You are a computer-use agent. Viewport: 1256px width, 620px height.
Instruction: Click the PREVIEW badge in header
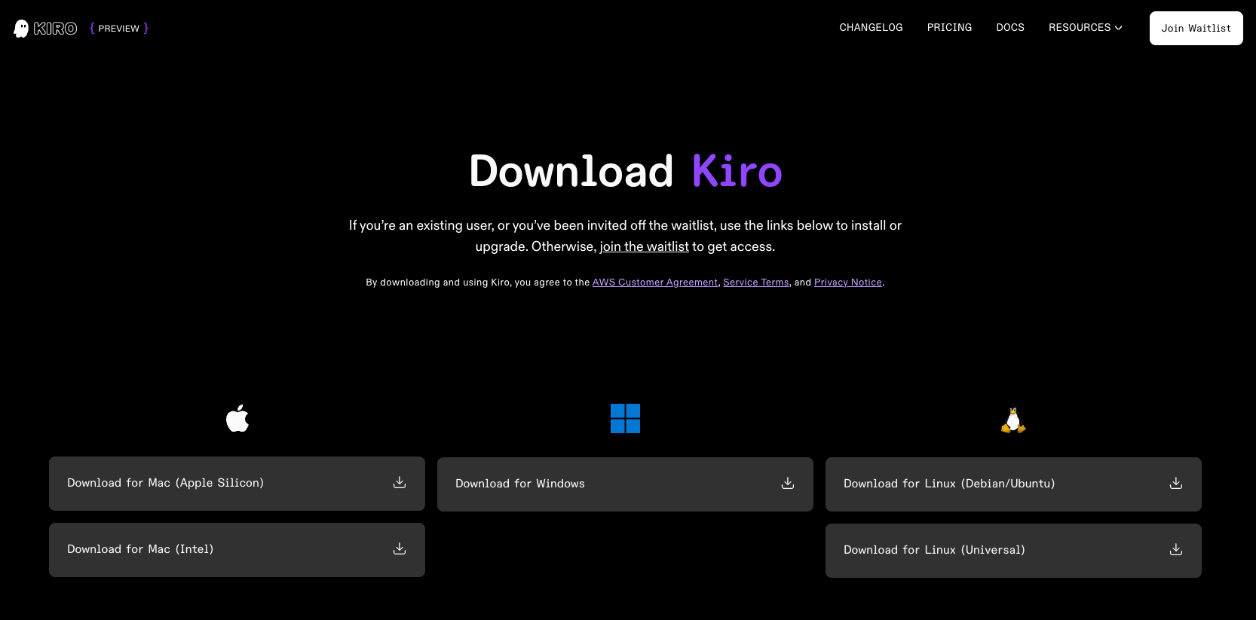119,29
